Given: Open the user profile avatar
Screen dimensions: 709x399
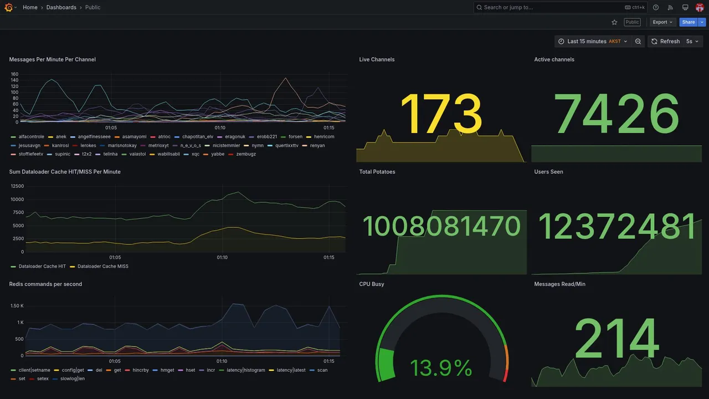Looking at the screenshot, I should [x=700, y=7].
